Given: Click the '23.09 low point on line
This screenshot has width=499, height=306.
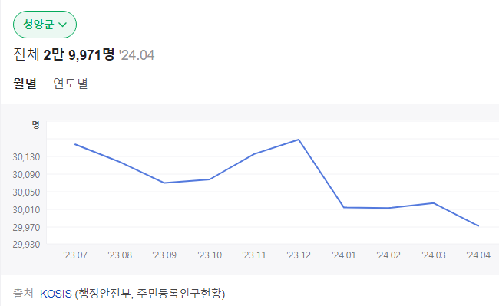Looking at the screenshot, I should click(x=164, y=183).
